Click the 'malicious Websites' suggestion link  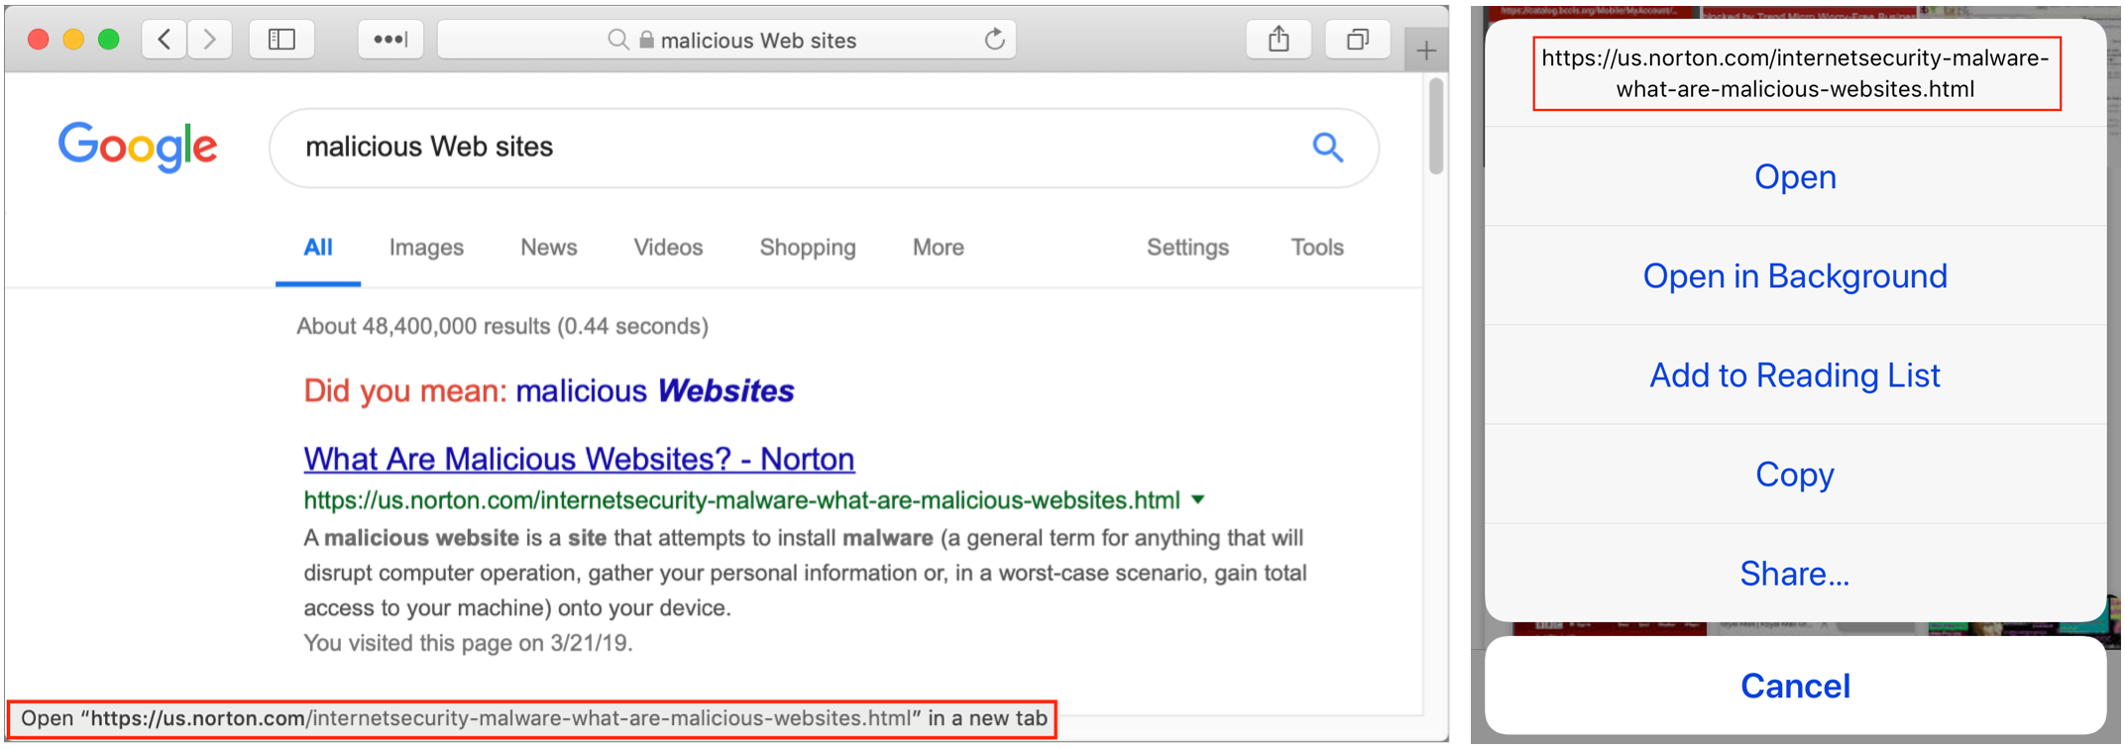(654, 391)
